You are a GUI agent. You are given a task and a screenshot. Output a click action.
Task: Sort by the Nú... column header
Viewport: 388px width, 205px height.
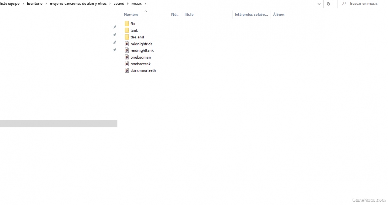pyautogui.click(x=175, y=15)
